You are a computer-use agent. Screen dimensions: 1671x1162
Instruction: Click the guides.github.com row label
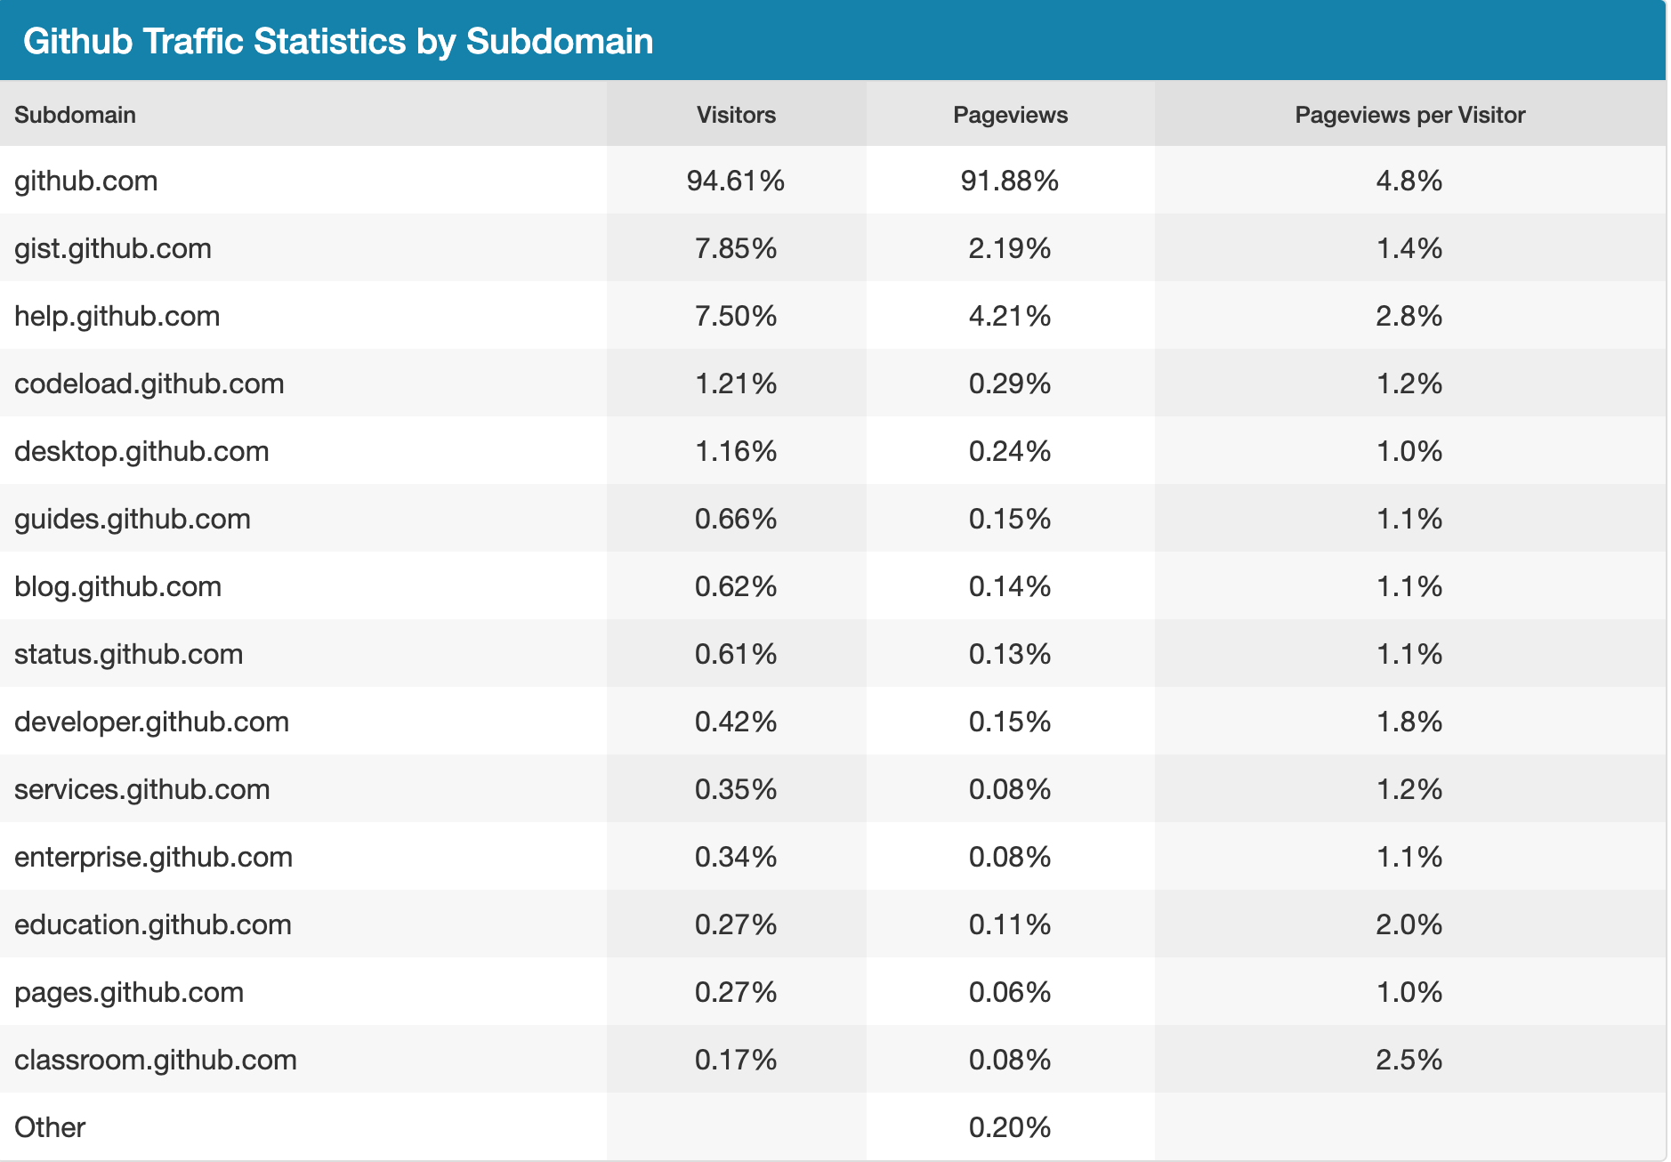133,519
